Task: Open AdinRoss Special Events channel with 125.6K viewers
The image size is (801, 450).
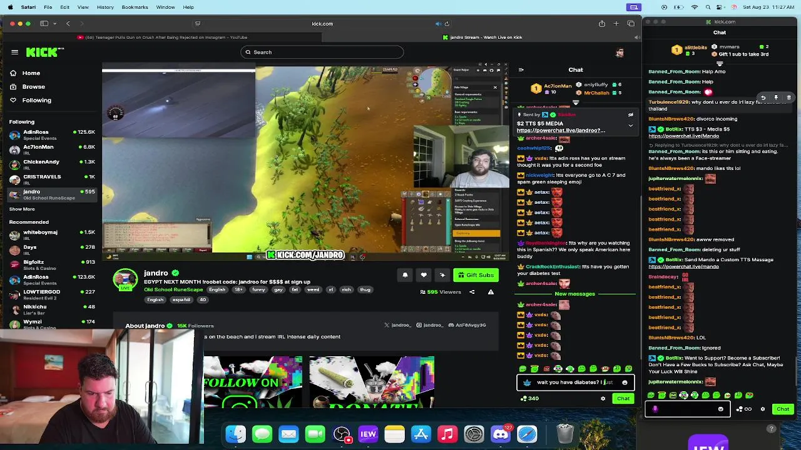Action: point(52,135)
